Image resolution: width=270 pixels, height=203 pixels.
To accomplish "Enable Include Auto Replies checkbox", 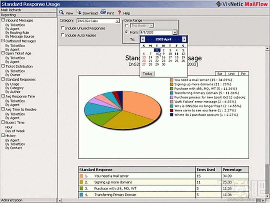I will pos(63,35).
